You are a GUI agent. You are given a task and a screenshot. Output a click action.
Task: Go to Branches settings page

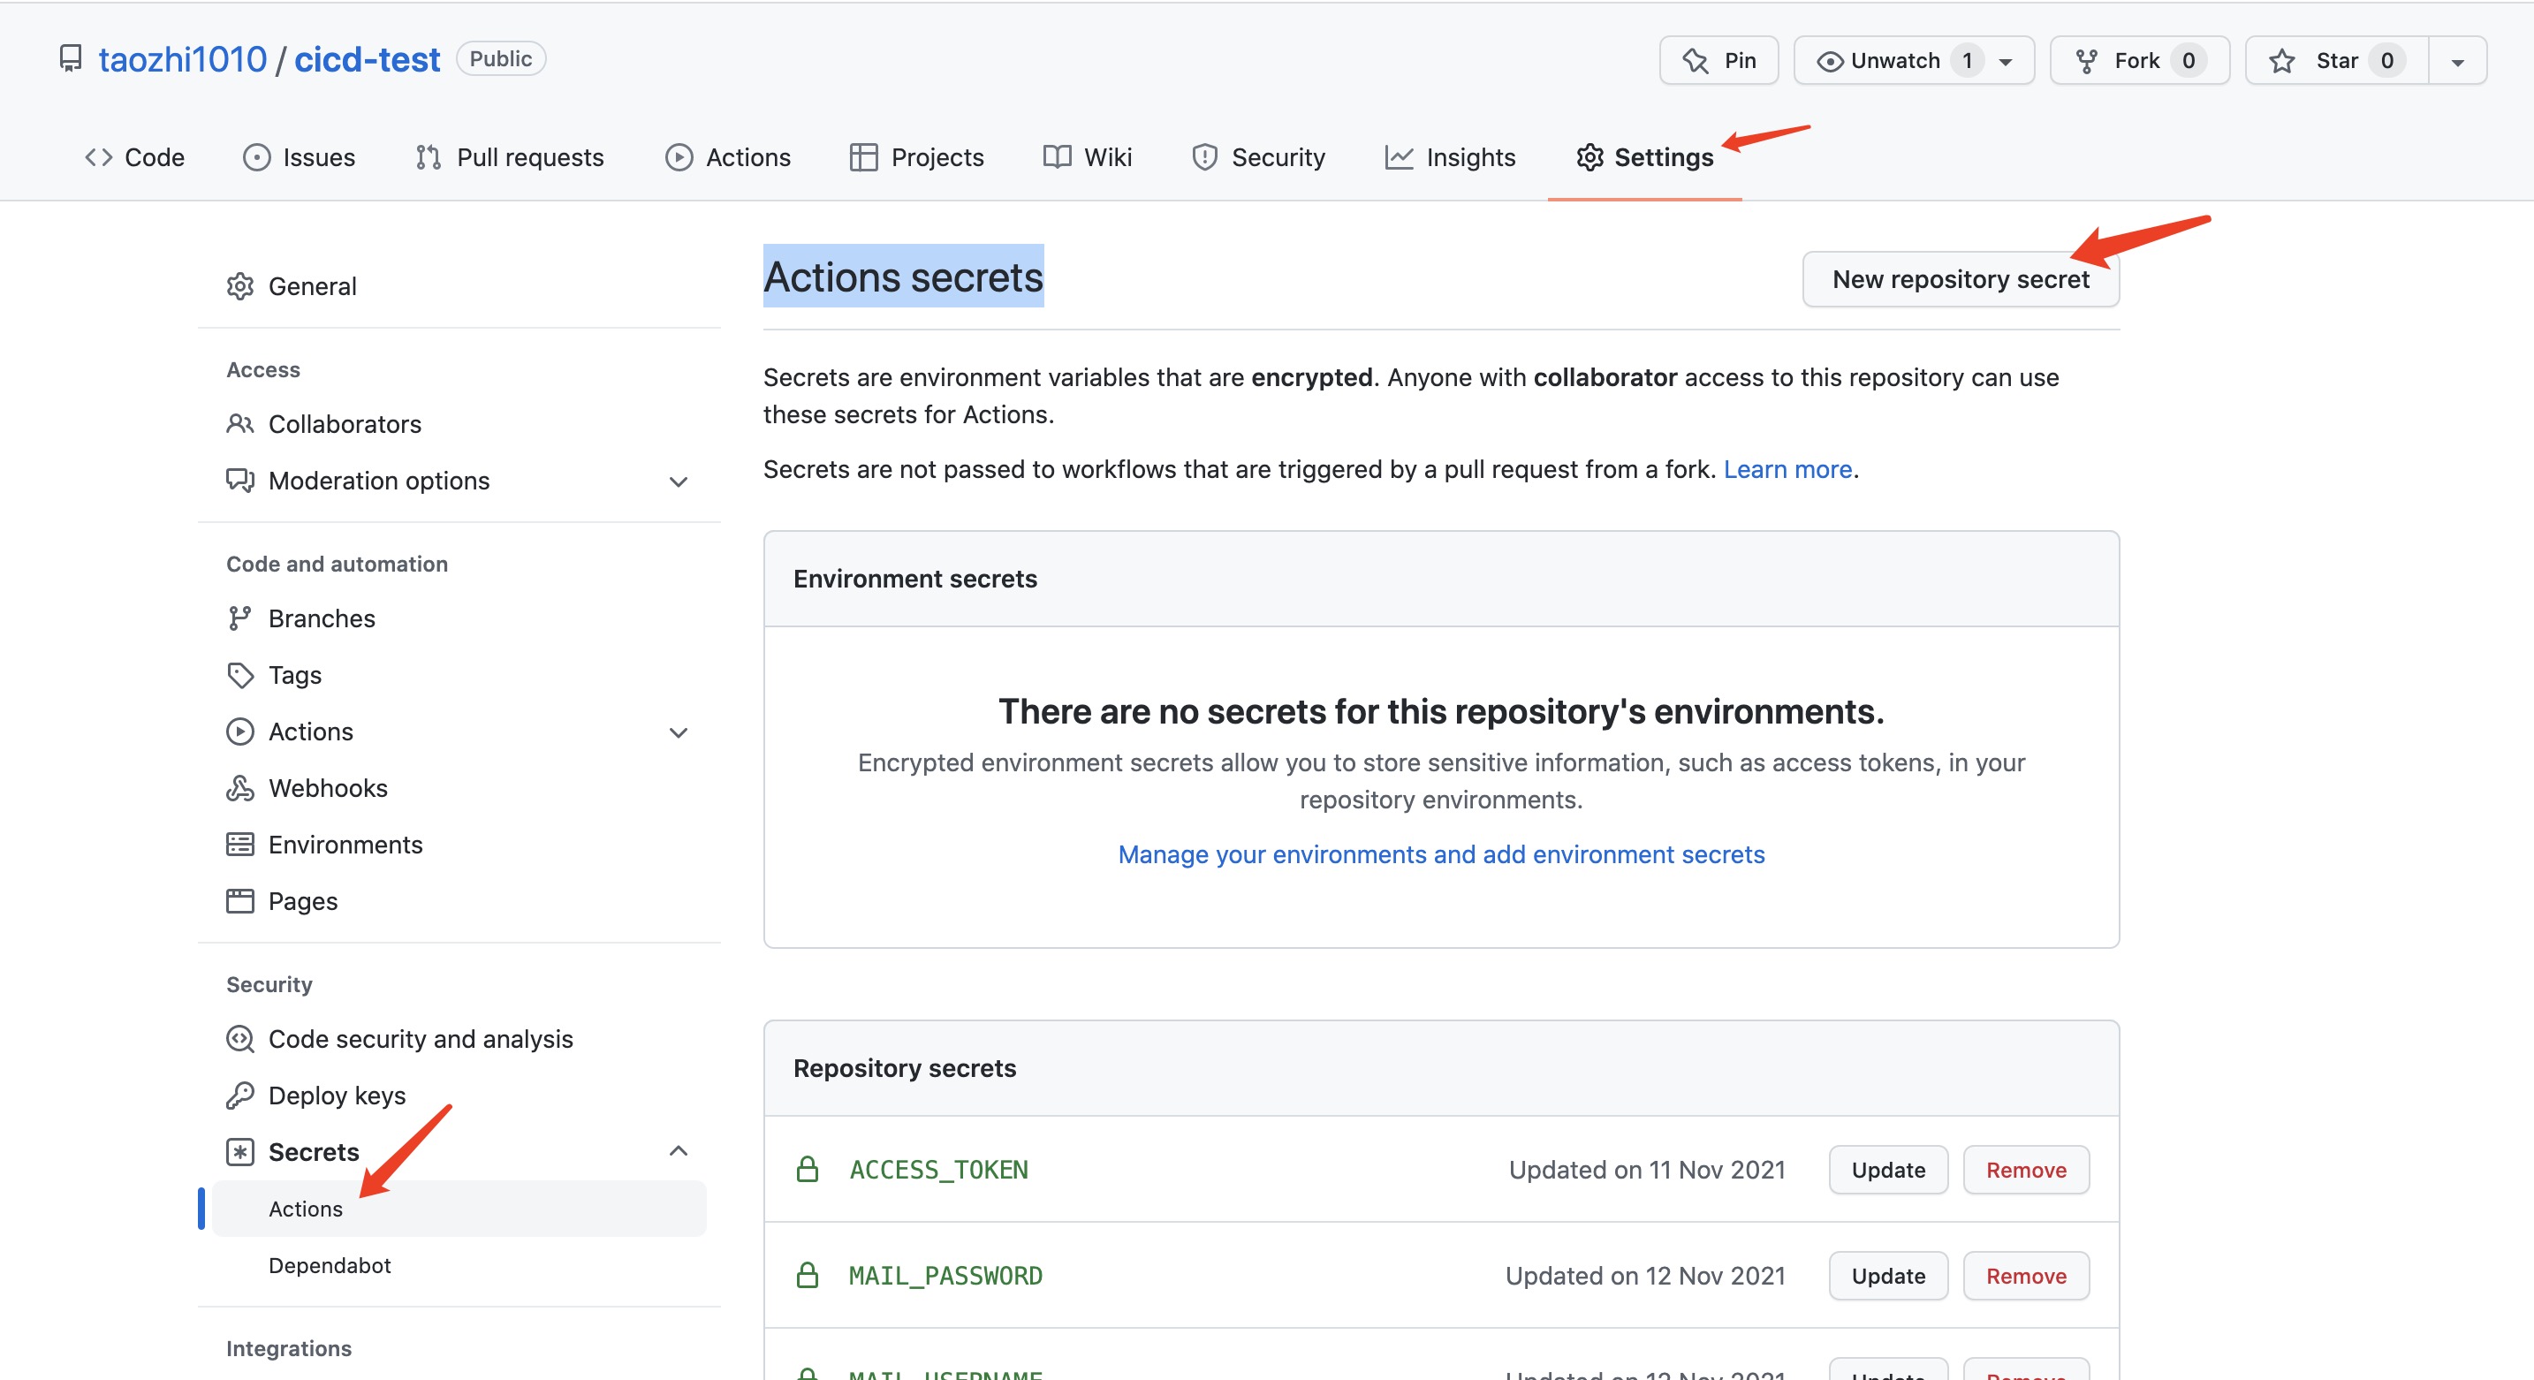(322, 618)
